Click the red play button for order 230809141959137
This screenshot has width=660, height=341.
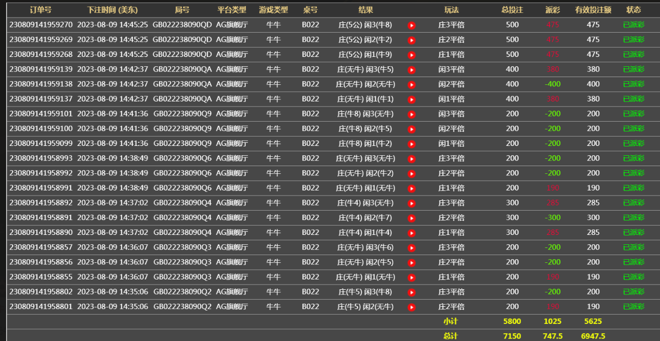coord(412,99)
